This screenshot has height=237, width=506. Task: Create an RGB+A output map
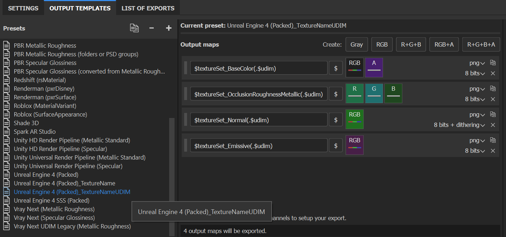coord(444,44)
